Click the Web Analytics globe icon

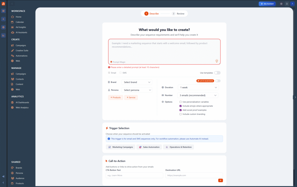tap(12, 108)
